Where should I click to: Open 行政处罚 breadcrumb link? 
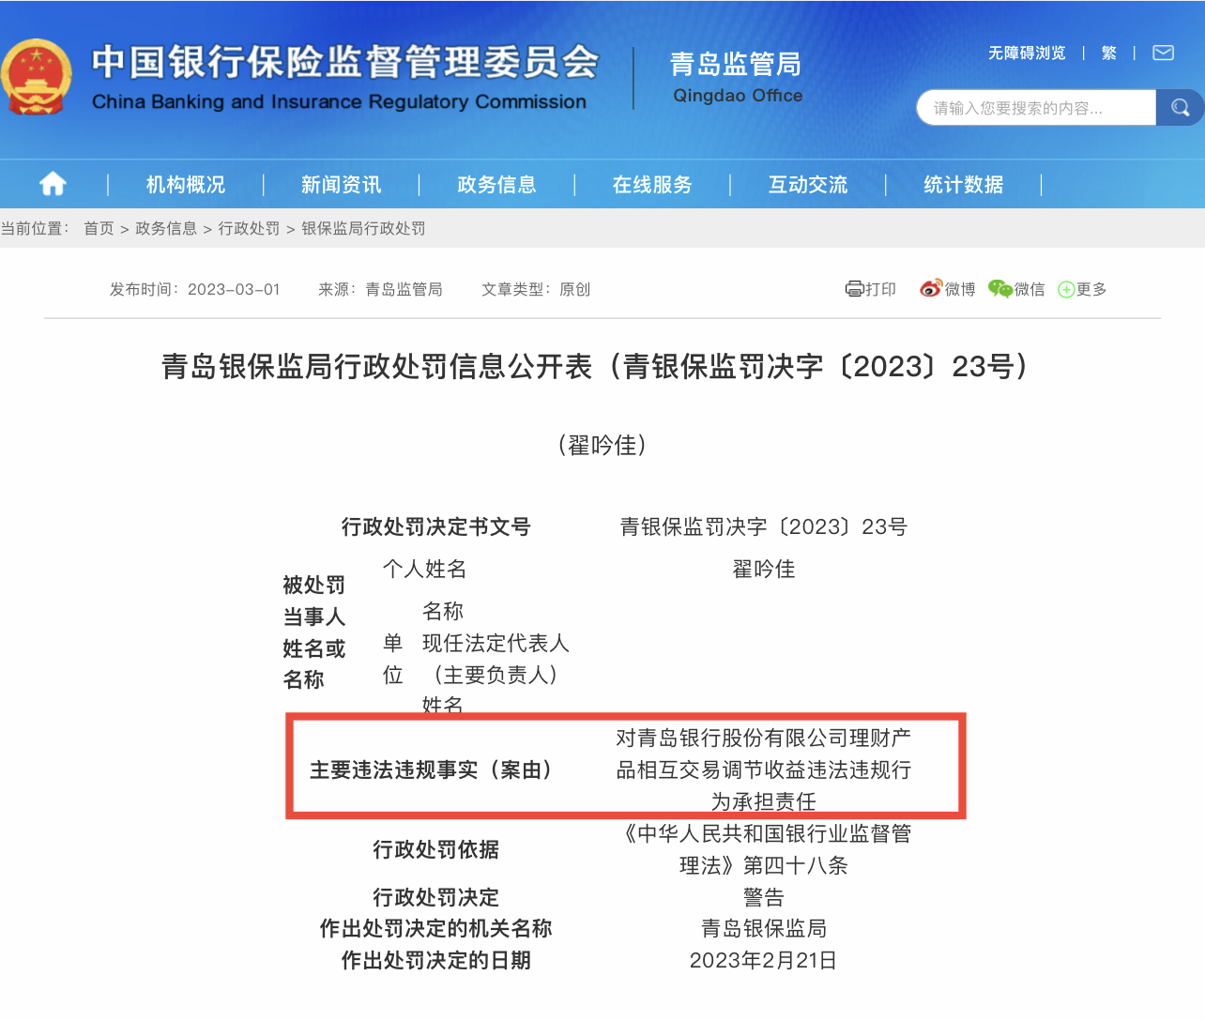pos(249,228)
